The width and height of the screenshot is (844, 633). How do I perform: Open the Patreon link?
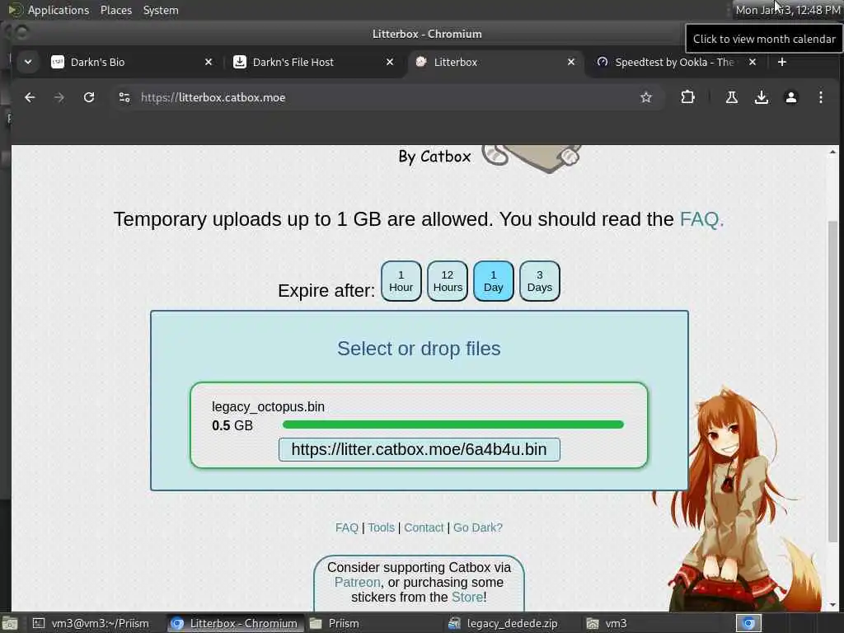pos(357,583)
